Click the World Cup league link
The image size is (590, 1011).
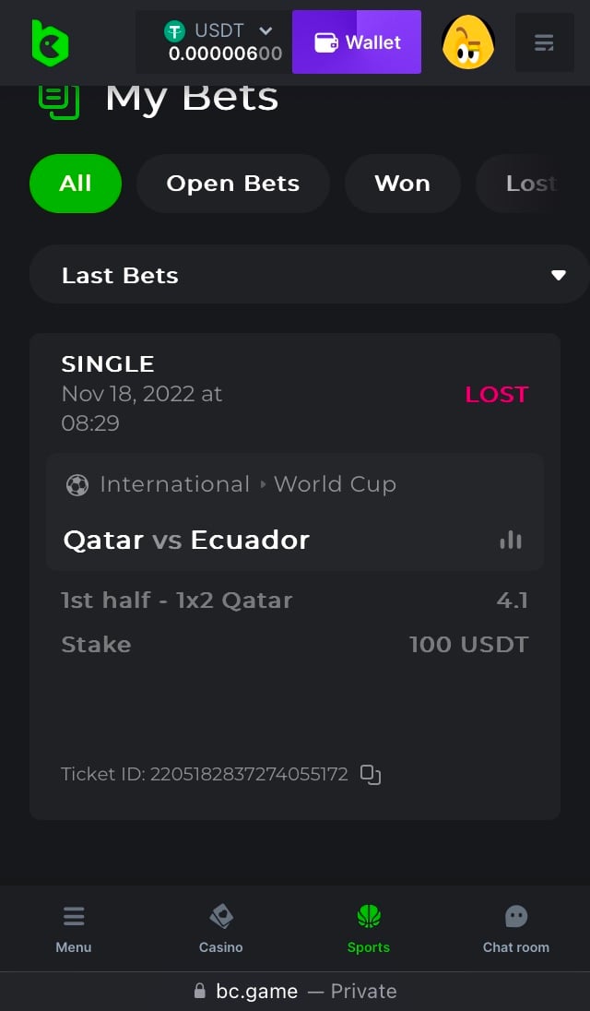coord(335,485)
